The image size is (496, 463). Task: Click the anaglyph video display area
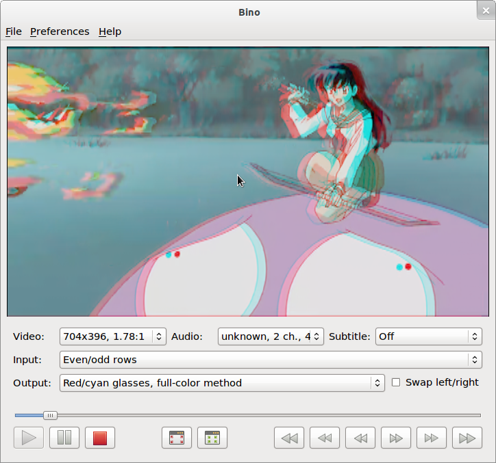[x=248, y=182]
